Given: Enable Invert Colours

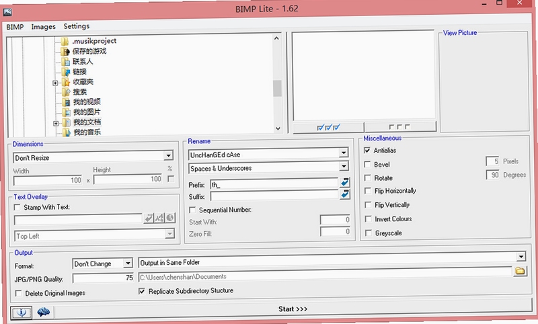Looking at the screenshot, I should point(368,218).
